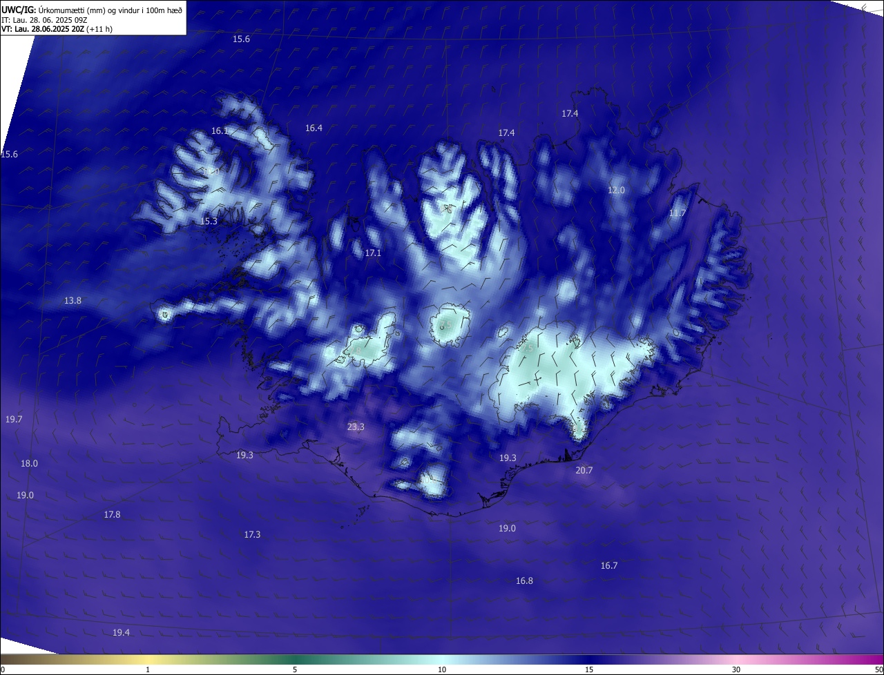Screen dimensions: 884x675
Task: Click the 16.4 value north of the Westfjords
Action: pos(314,128)
